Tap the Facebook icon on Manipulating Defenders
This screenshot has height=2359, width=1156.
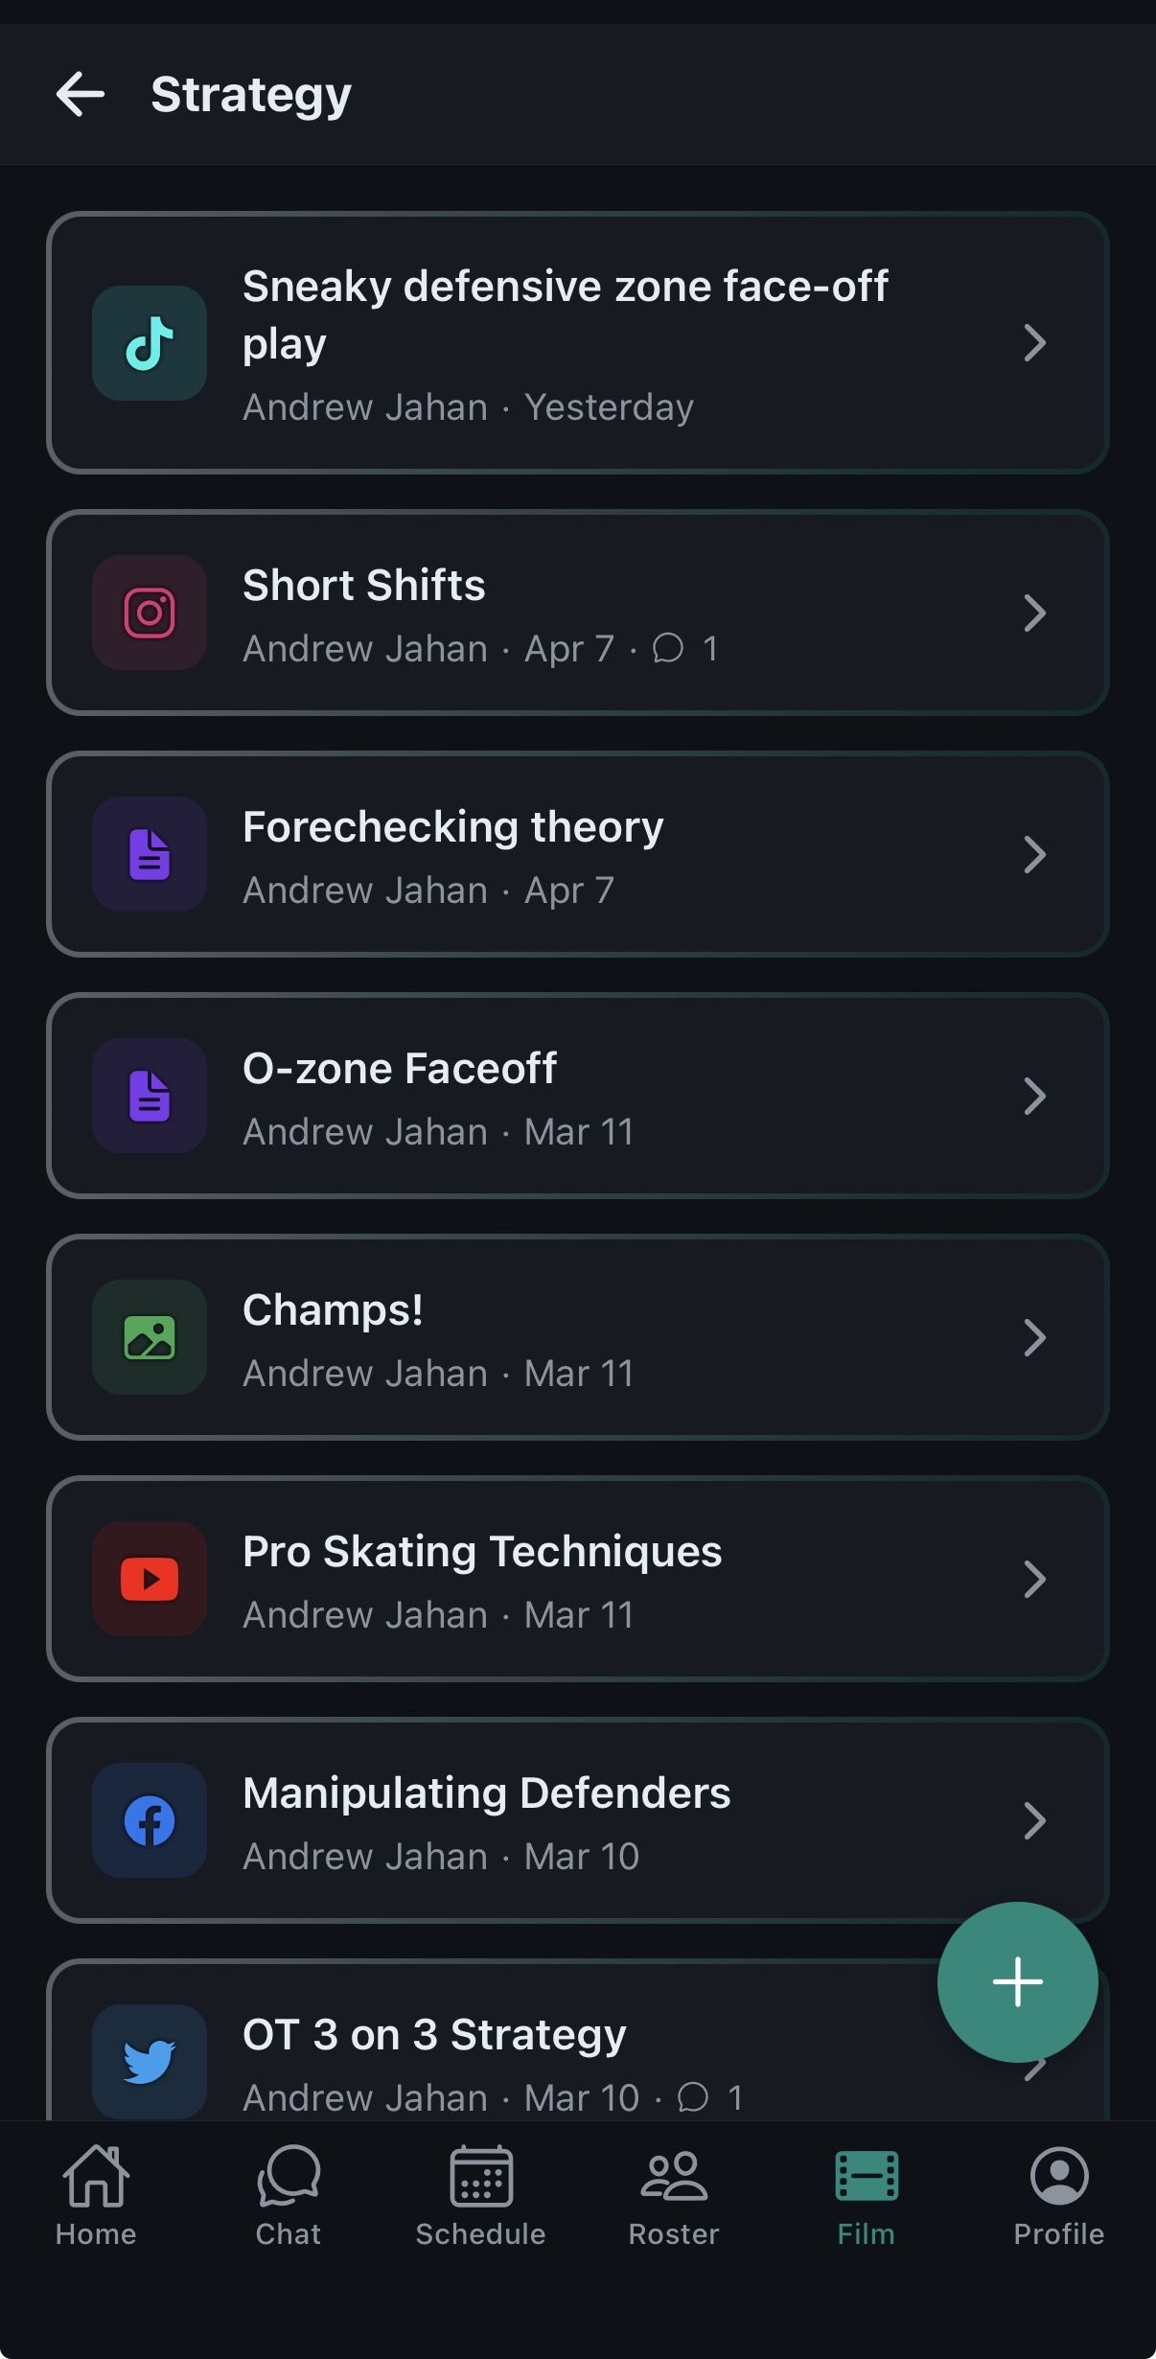tap(150, 1820)
